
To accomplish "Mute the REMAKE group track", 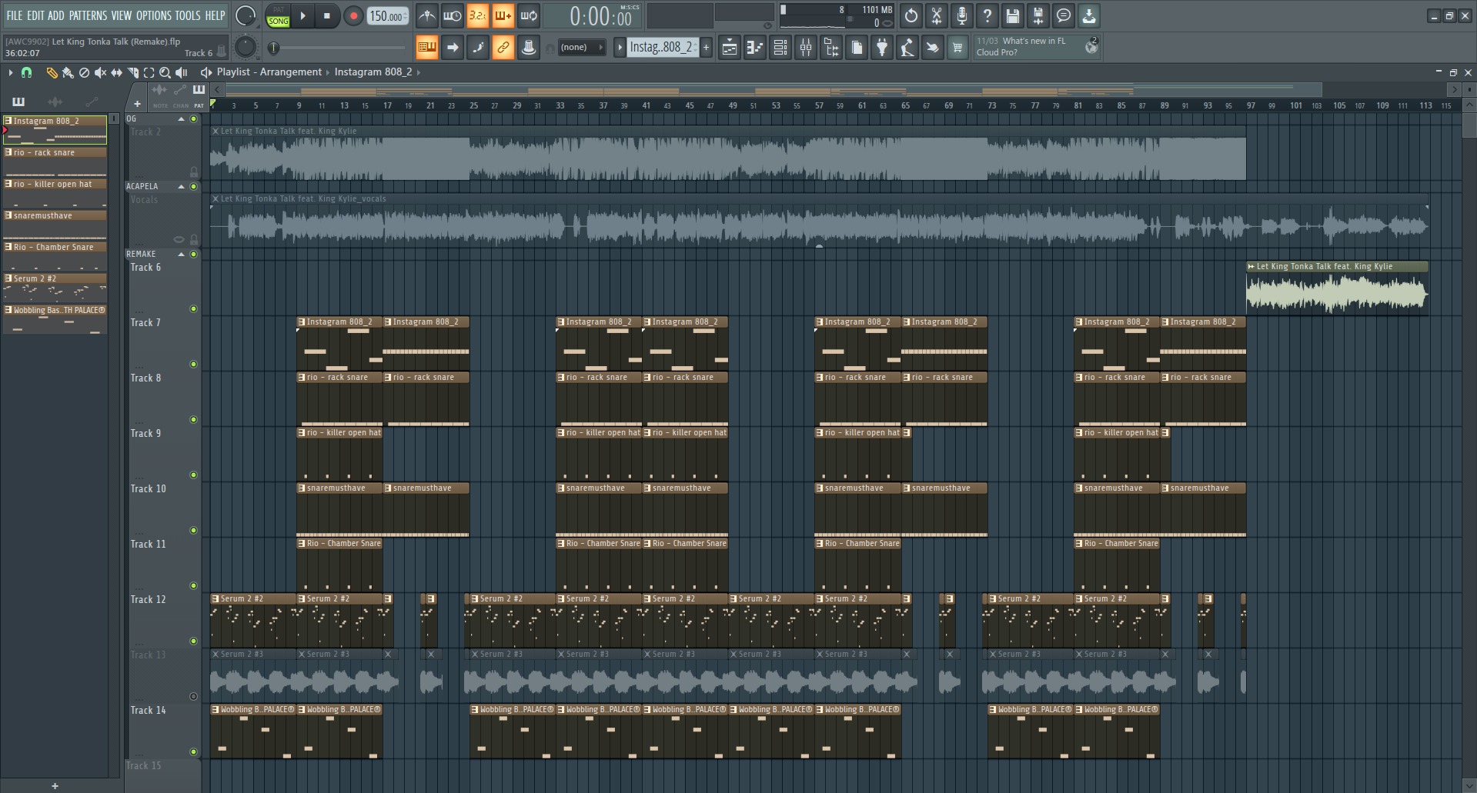I will pyautogui.click(x=194, y=255).
